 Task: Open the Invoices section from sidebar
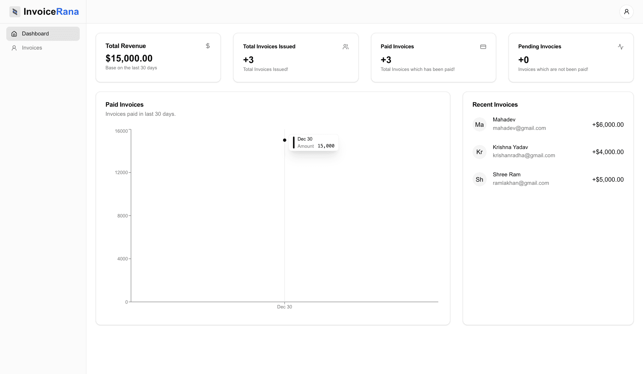coord(32,48)
